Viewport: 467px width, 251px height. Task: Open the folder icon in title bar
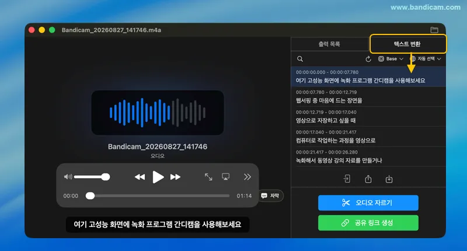434,30
